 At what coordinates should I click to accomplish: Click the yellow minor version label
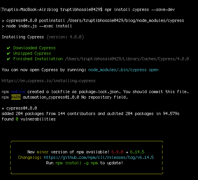pos(43,152)
